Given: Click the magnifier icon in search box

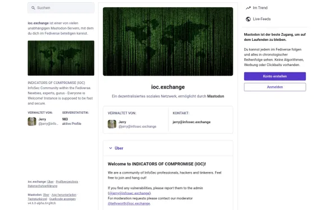Looking at the screenshot, I should tap(33, 8).
